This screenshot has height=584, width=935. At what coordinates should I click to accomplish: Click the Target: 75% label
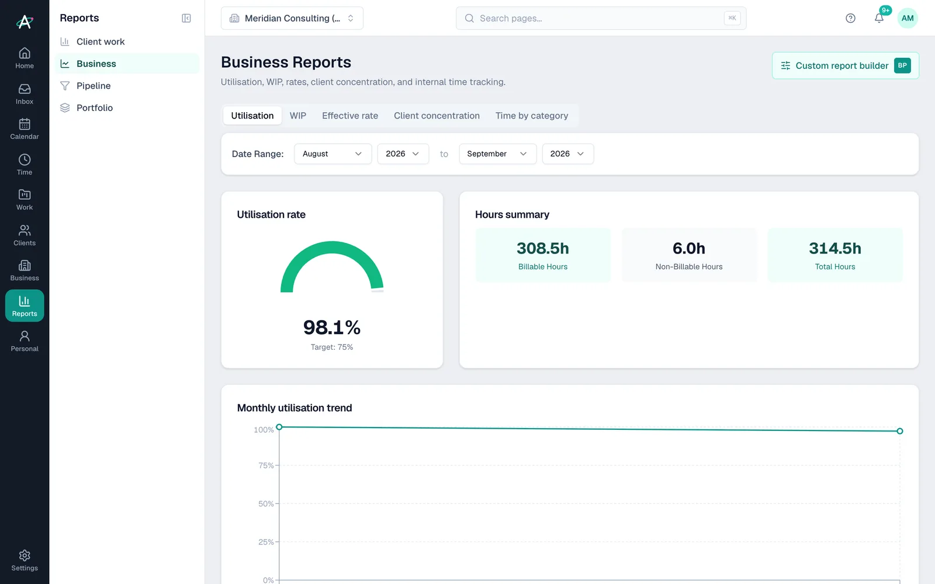pos(332,347)
